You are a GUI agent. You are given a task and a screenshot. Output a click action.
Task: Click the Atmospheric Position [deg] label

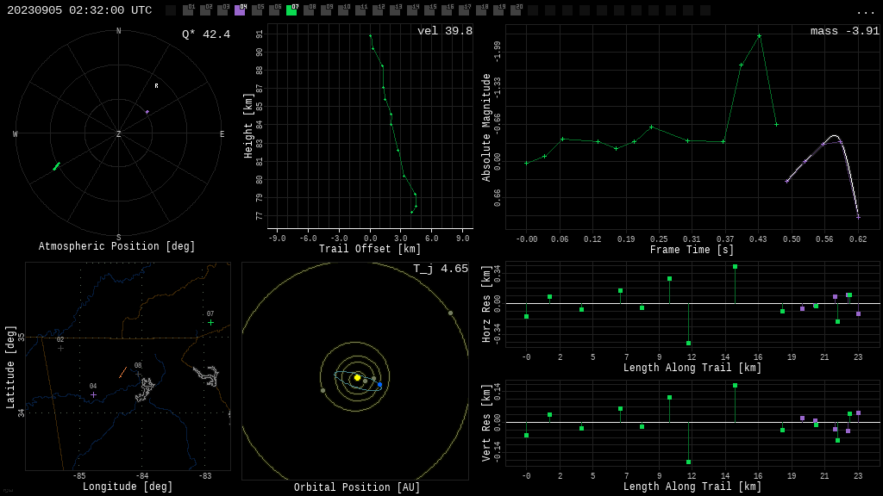[116, 246]
